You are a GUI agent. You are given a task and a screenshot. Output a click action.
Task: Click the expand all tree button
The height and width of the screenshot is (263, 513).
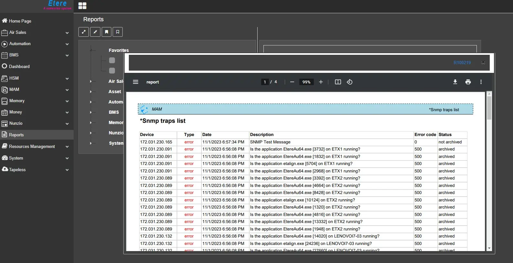pos(84,32)
